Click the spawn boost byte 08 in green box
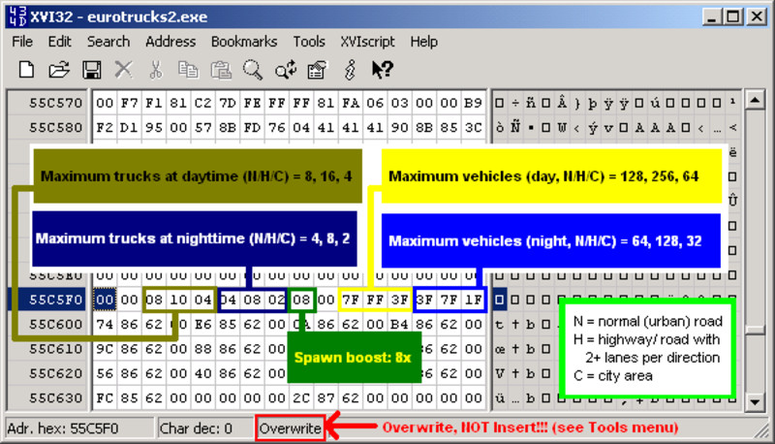This screenshot has height=444, width=775. pos(301,300)
